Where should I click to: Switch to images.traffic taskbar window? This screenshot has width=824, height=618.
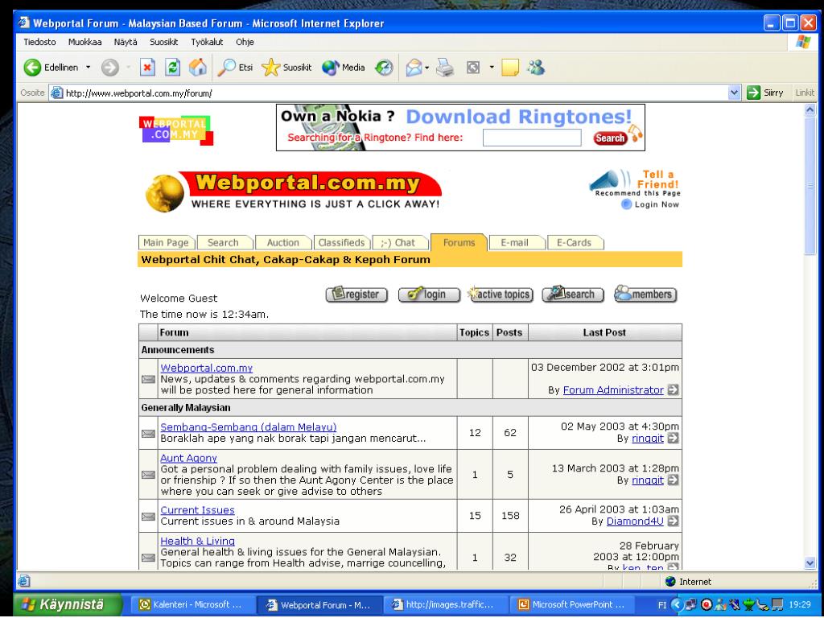tap(444, 604)
